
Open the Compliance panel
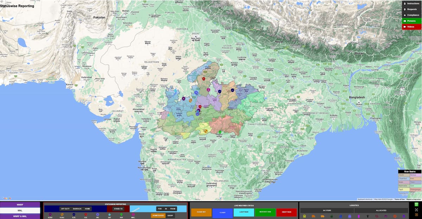411,15
